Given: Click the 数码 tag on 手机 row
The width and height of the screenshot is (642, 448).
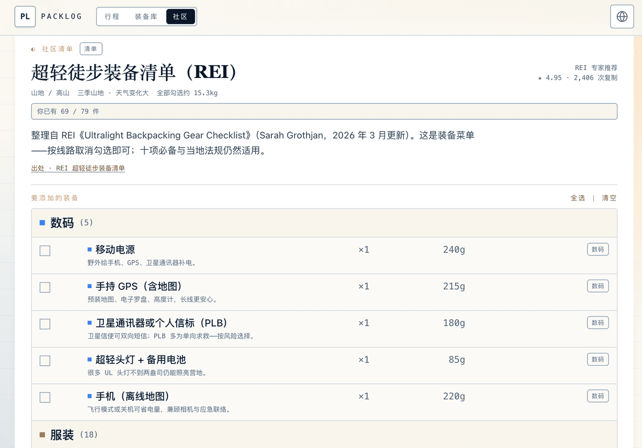Looking at the screenshot, I should [598, 396].
